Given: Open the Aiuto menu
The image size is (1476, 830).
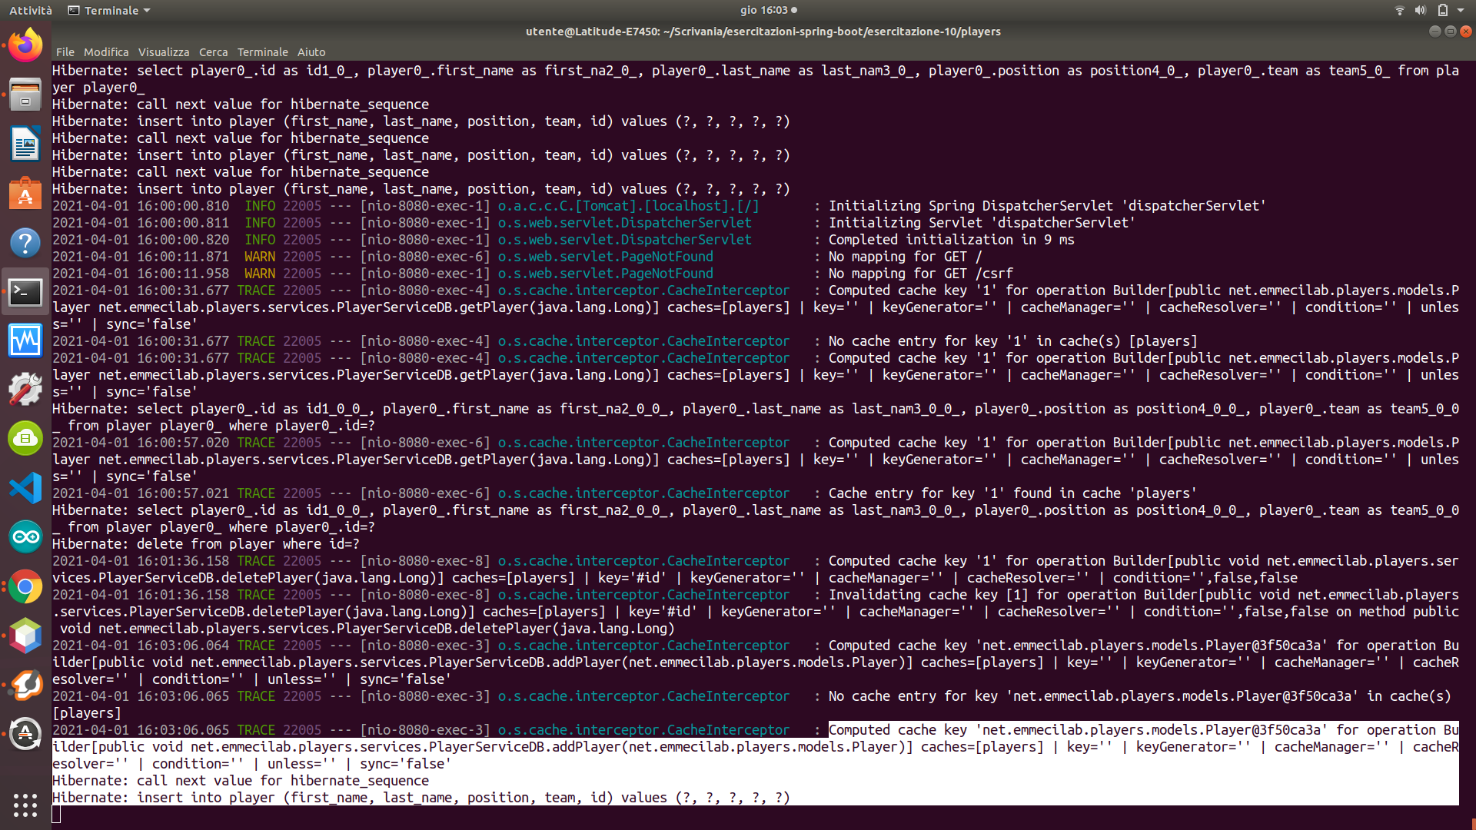Looking at the screenshot, I should coord(311,52).
